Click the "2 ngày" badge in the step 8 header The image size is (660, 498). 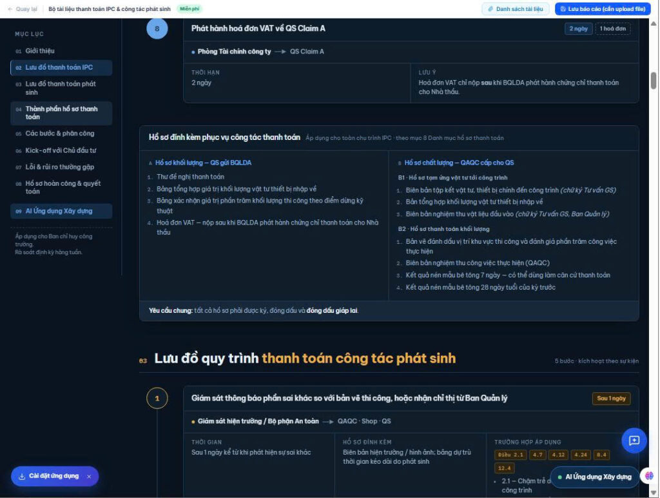(578, 28)
